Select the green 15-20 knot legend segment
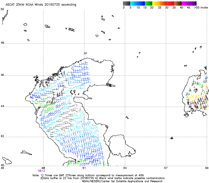This screenshot has height=183, width=209. pos(149,3)
